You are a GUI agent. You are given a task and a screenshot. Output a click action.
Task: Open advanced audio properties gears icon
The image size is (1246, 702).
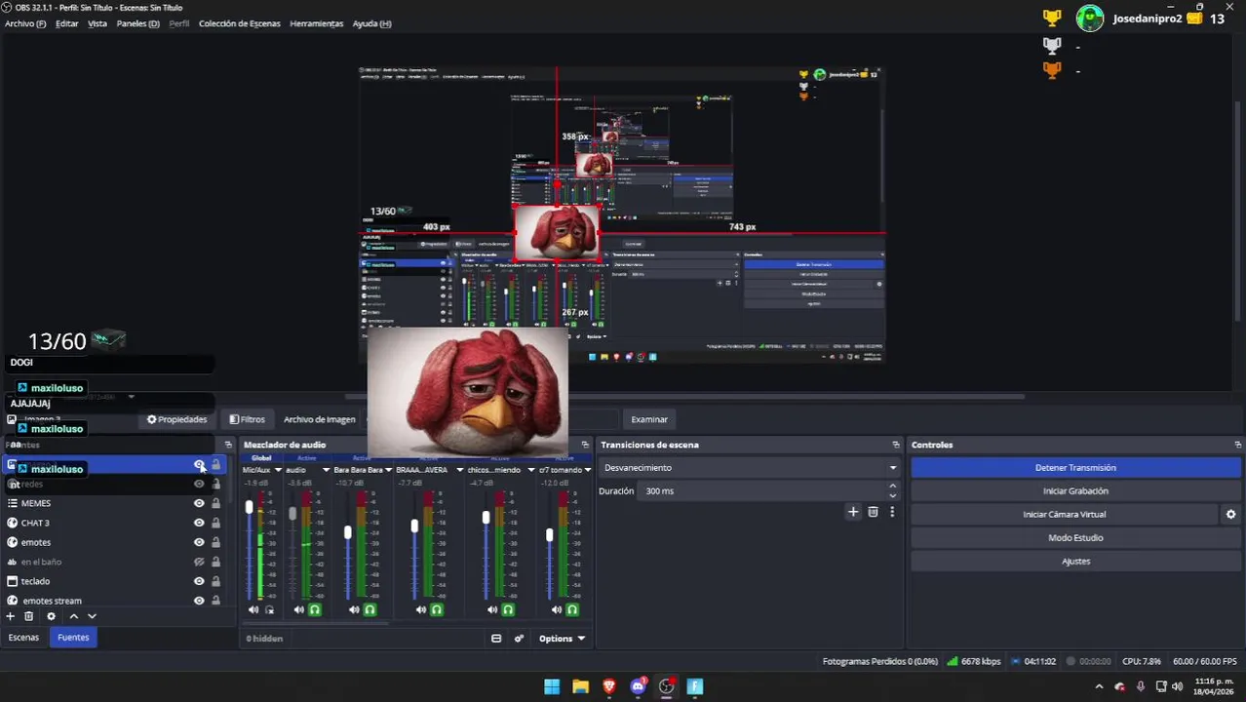pyautogui.click(x=519, y=639)
